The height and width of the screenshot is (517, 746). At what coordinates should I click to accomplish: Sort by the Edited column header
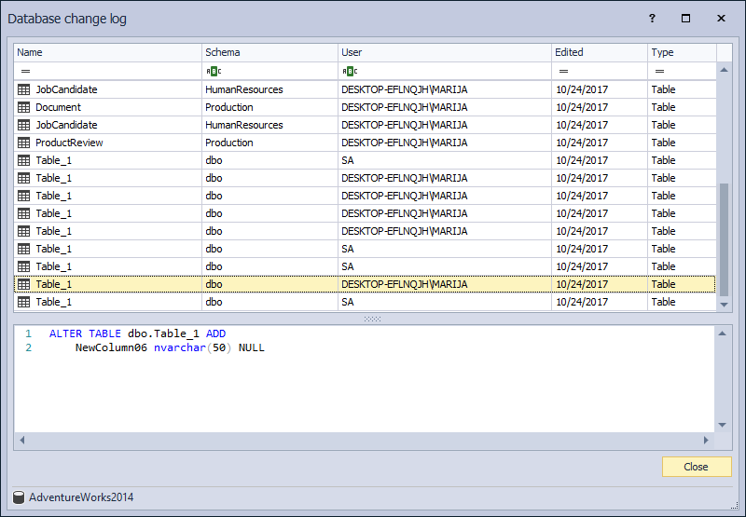pyautogui.click(x=599, y=53)
